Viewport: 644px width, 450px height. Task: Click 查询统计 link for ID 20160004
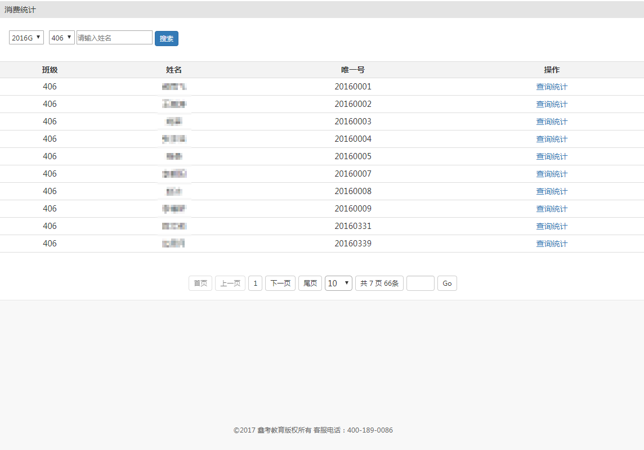tap(551, 139)
